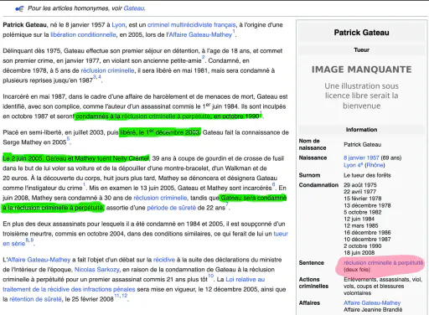Click footnote reference 10 after '21 ans plus tôt'
Screen dimensions: 429x315
click(x=210, y=276)
